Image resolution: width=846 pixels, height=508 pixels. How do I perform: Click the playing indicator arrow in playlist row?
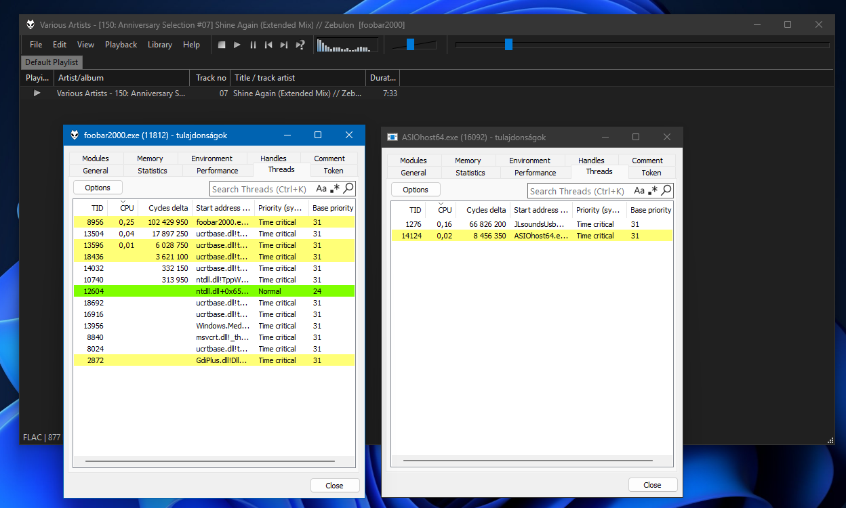pos(37,93)
